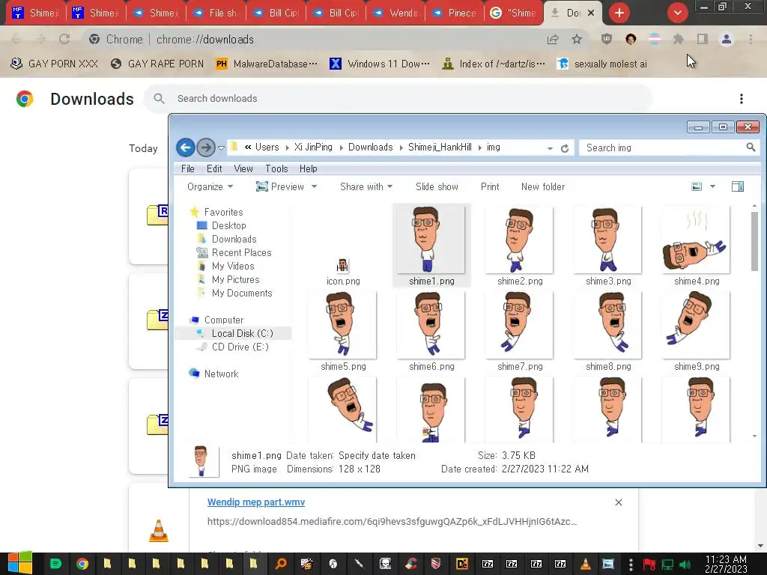Open the recent locations dropdown arrow
This screenshot has height=575, width=767.
coord(221,147)
